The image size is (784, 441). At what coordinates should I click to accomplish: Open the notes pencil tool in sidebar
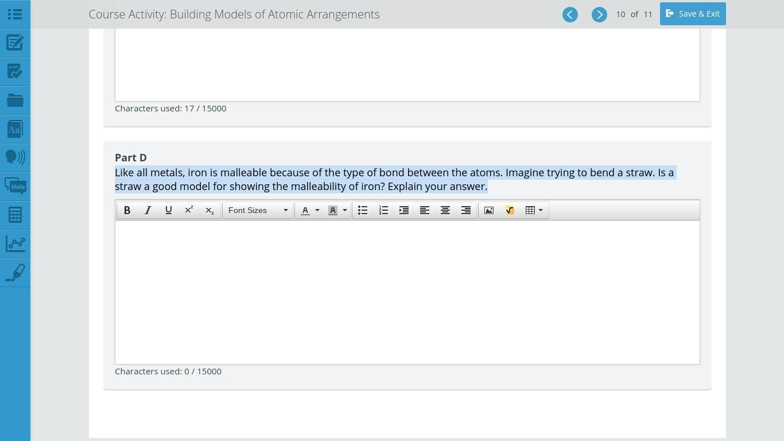[15, 43]
